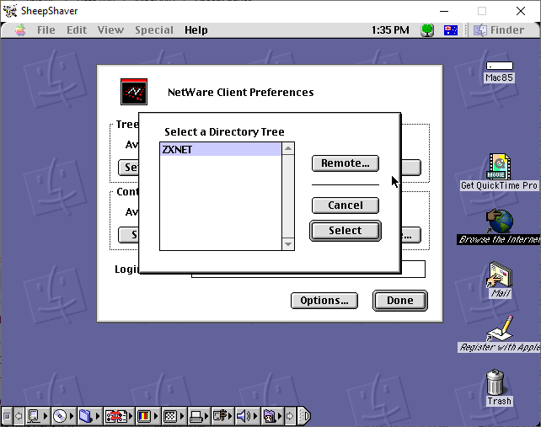Open the Sound Volume speaker module
The image size is (541, 427).
tap(248, 416)
